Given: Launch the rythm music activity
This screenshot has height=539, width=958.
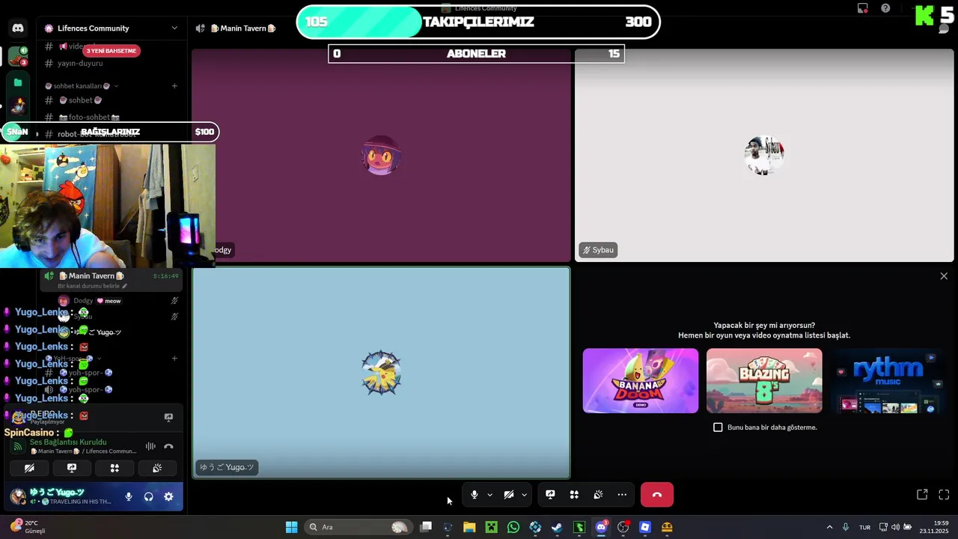Looking at the screenshot, I should [888, 380].
